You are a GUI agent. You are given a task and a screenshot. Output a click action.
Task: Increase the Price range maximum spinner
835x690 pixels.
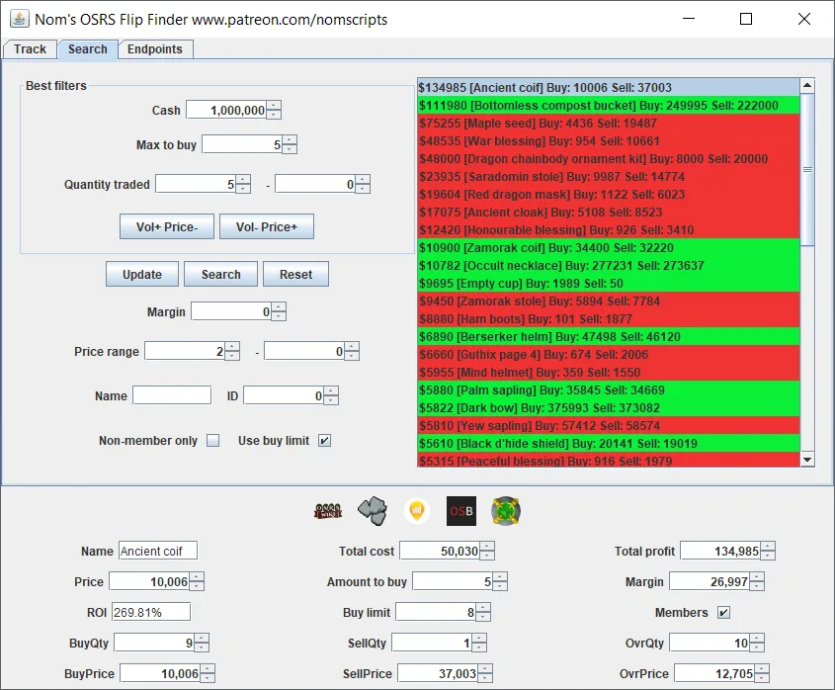coord(352,347)
